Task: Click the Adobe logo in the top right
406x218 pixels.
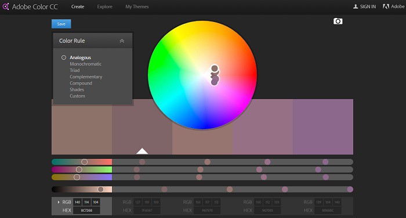Action: pyautogui.click(x=386, y=6)
